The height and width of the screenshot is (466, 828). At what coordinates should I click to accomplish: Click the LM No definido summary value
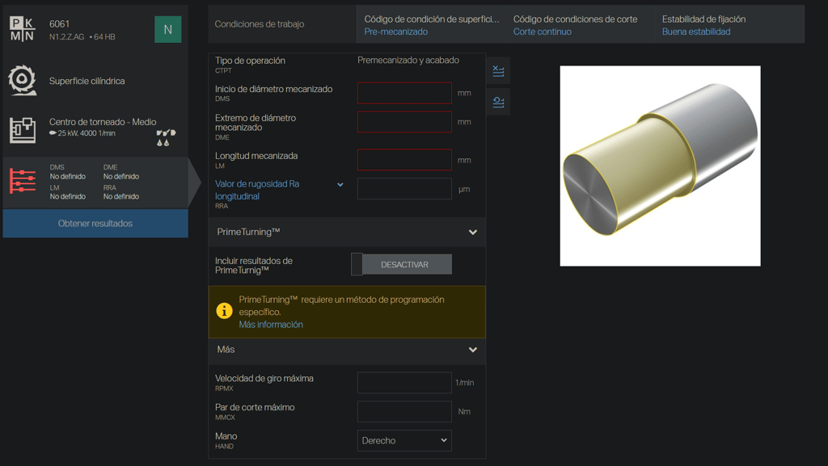(68, 196)
